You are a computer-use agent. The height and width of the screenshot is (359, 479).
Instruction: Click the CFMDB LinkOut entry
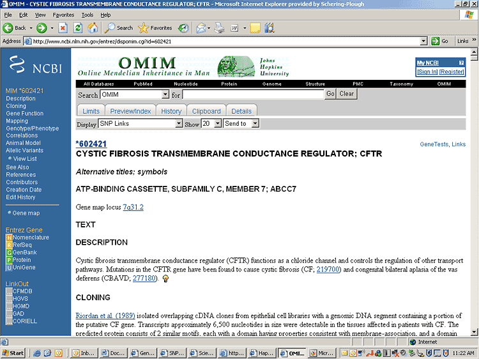point(22,291)
